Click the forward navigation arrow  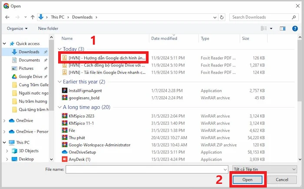17,17
